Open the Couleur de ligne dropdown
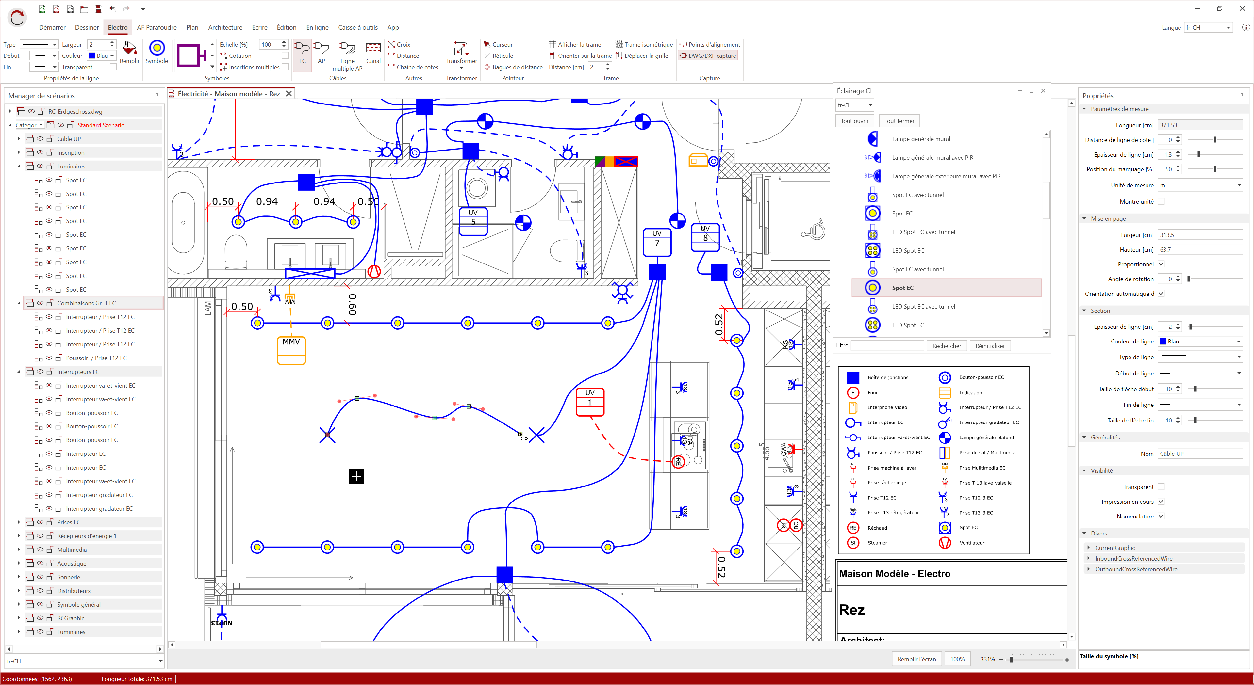Screen dimensions: 1254x685 (x=1200, y=342)
